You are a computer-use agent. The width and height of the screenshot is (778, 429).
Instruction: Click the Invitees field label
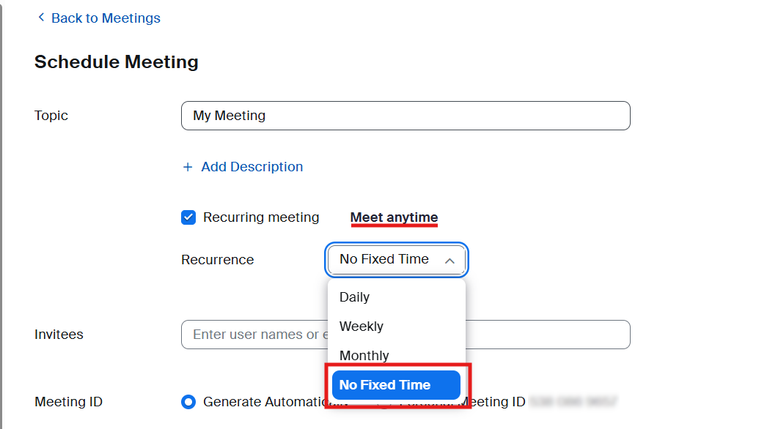[59, 335]
